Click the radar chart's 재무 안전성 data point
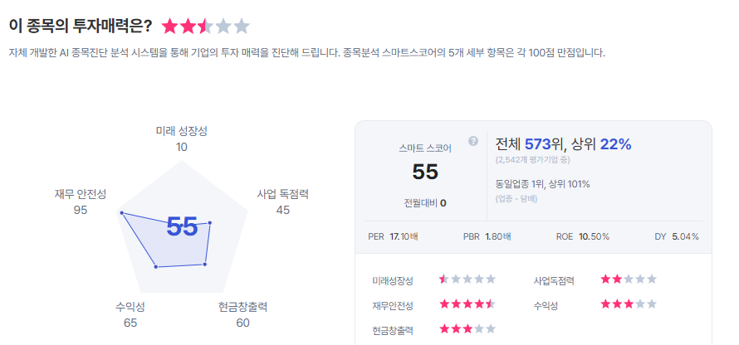The width and height of the screenshot is (739, 345). coord(122,213)
